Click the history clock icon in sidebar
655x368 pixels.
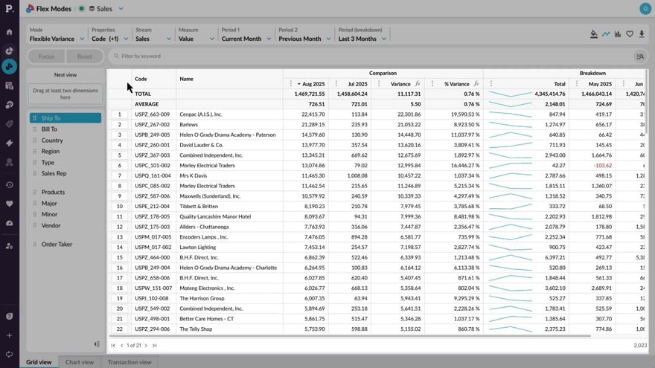tap(9, 185)
